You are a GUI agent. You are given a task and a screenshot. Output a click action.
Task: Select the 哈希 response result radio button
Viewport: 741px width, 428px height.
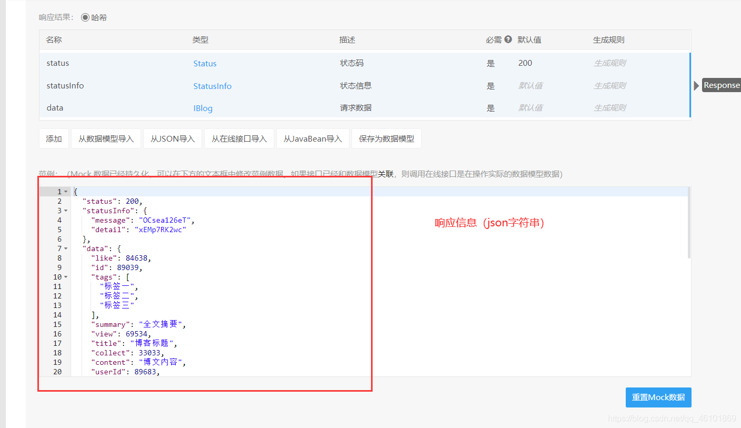click(84, 17)
